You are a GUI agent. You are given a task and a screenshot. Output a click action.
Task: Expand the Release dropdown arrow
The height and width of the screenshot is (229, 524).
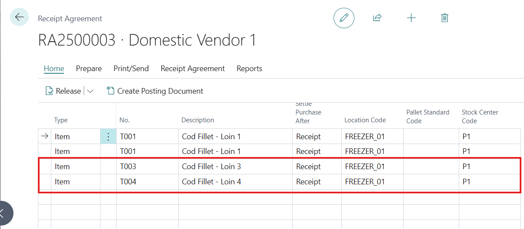(x=90, y=91)
